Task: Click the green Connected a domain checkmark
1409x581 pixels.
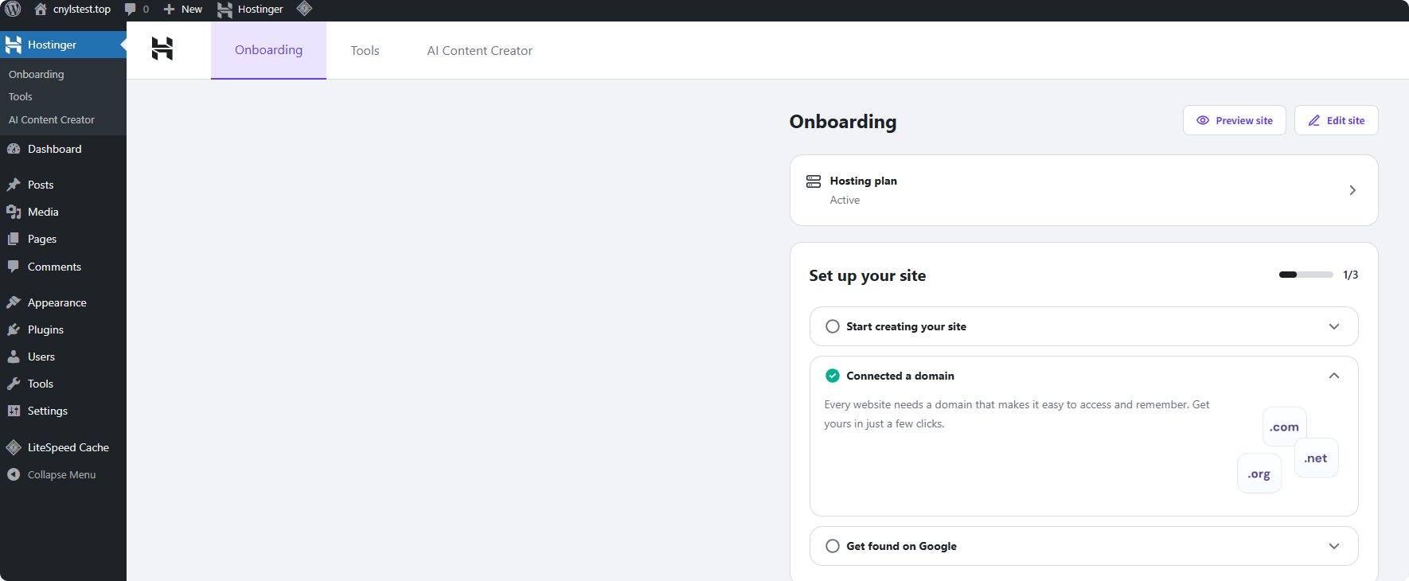Action: coord(833,376)
